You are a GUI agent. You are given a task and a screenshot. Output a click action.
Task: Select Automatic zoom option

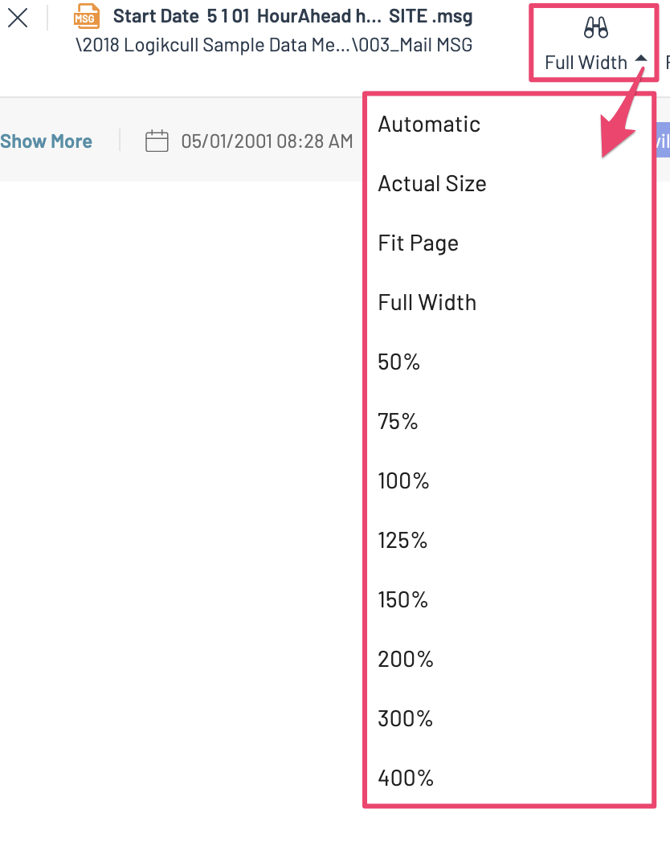click(429, 124)
